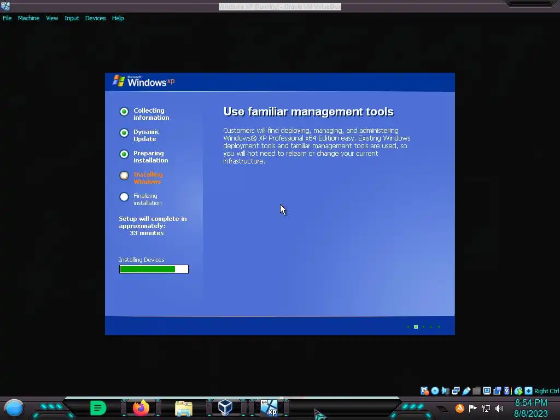The image size is (560, 420).
Task: Click the blue Start orb button
Action: click(x=14, y=408)
